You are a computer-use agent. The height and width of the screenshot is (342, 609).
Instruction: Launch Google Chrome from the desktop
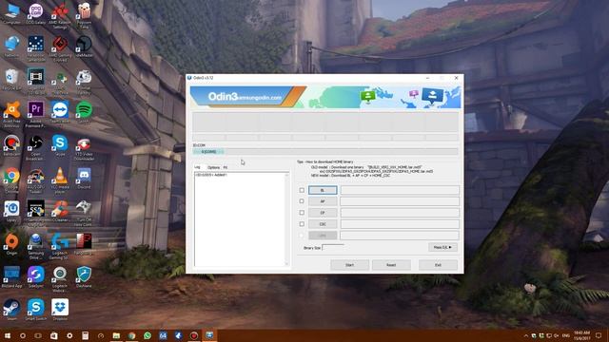pos(11,180)
